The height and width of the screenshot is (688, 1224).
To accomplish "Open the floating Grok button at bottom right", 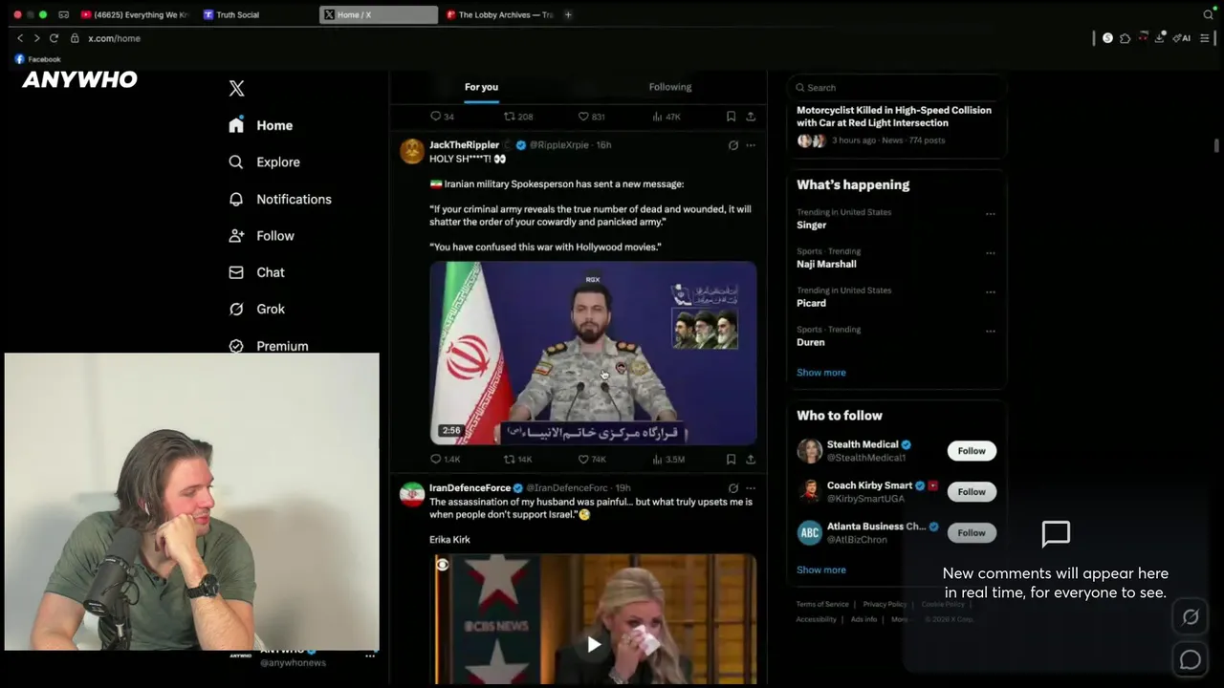I will [x=1191, y=617].
